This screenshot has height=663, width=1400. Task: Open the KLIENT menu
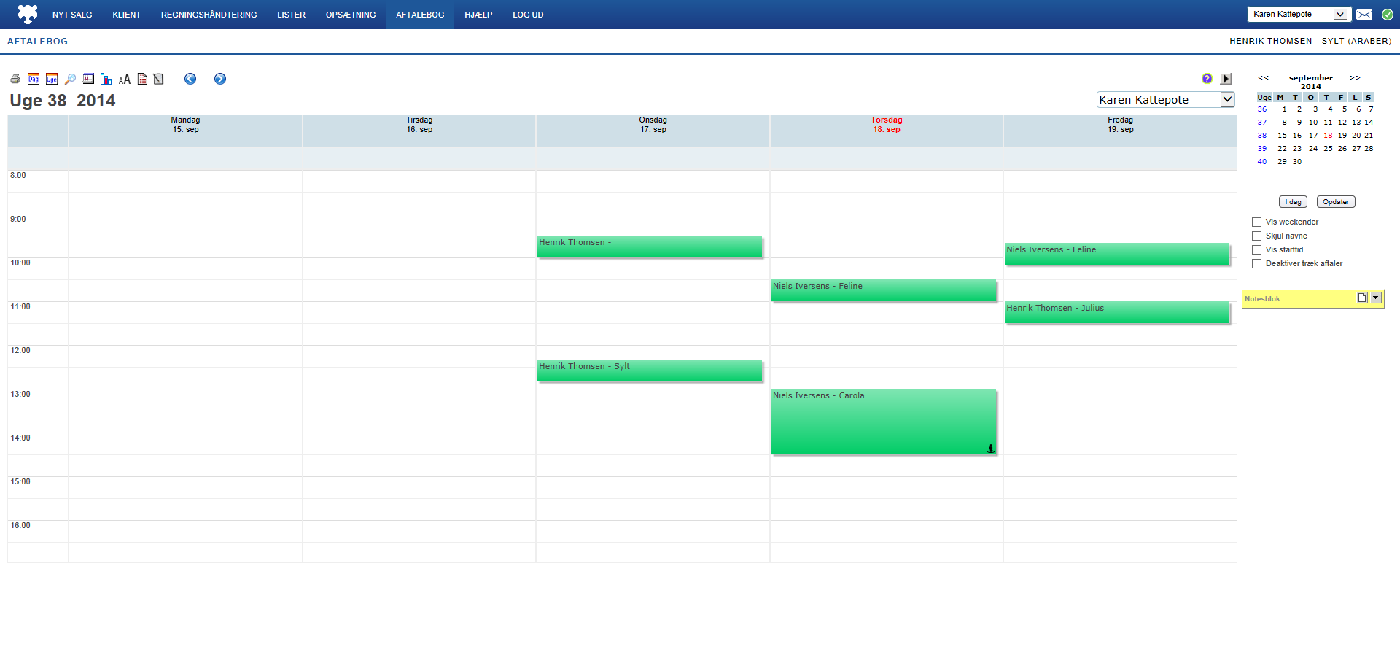126,15
